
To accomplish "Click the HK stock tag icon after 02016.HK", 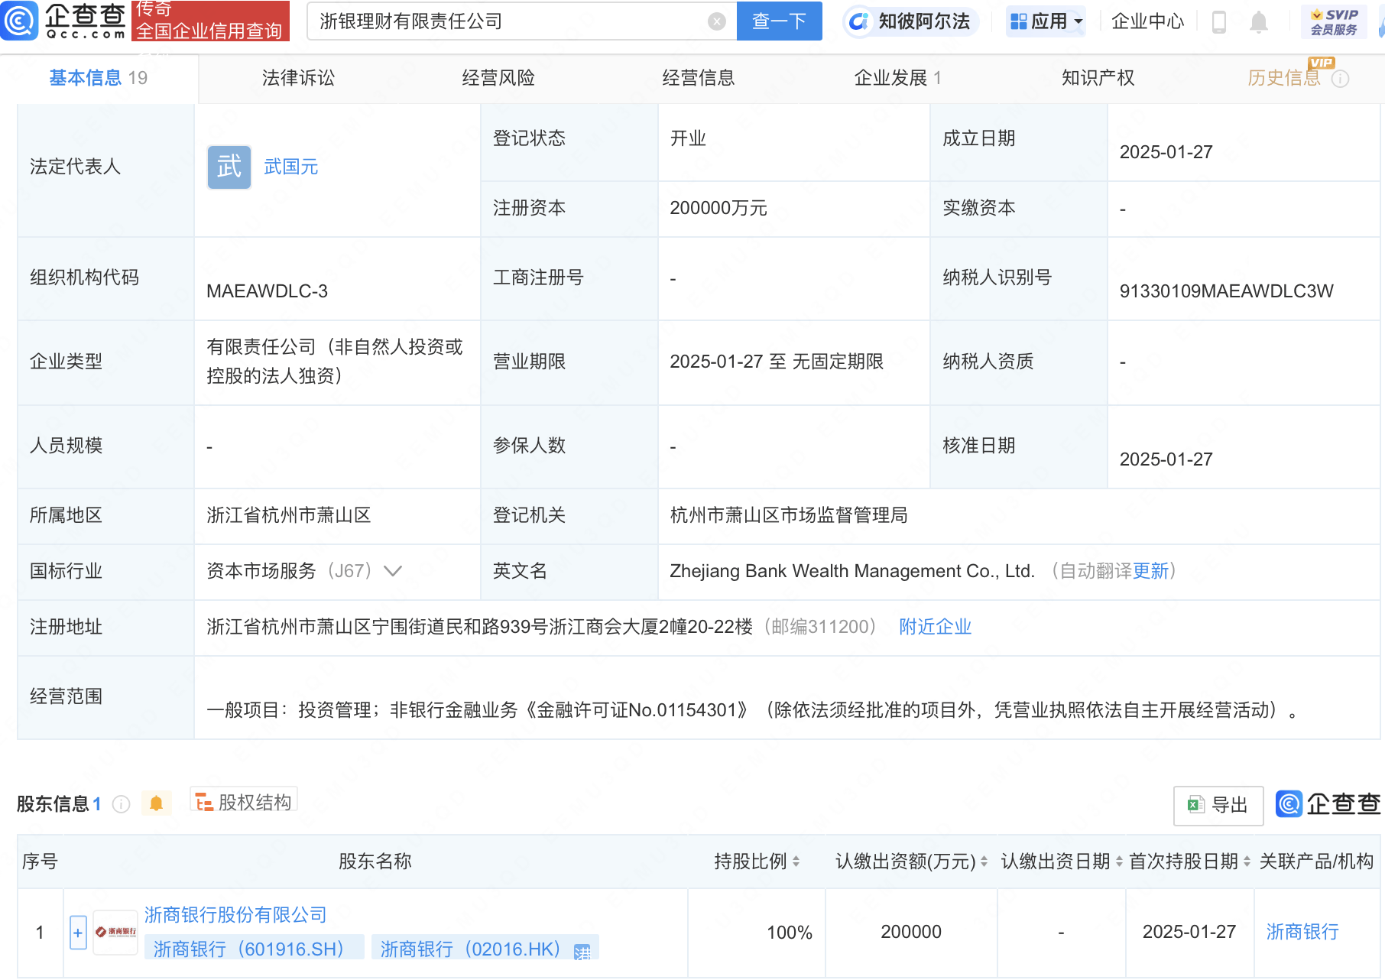I will (582, 951).
